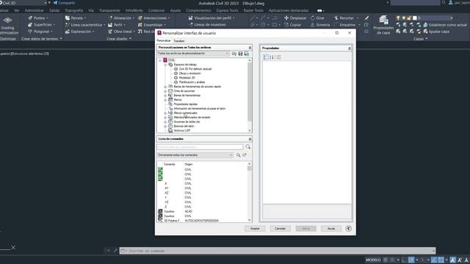This screenshot has width=470, height=264.
Task: Click categorized view icon in Propiedades panel
Action: [265, 57]
